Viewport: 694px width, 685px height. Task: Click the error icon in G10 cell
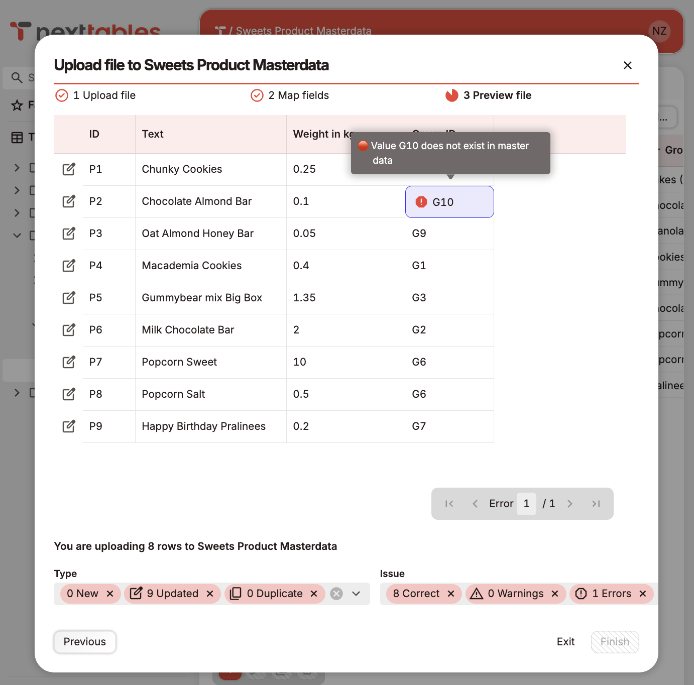421,202
